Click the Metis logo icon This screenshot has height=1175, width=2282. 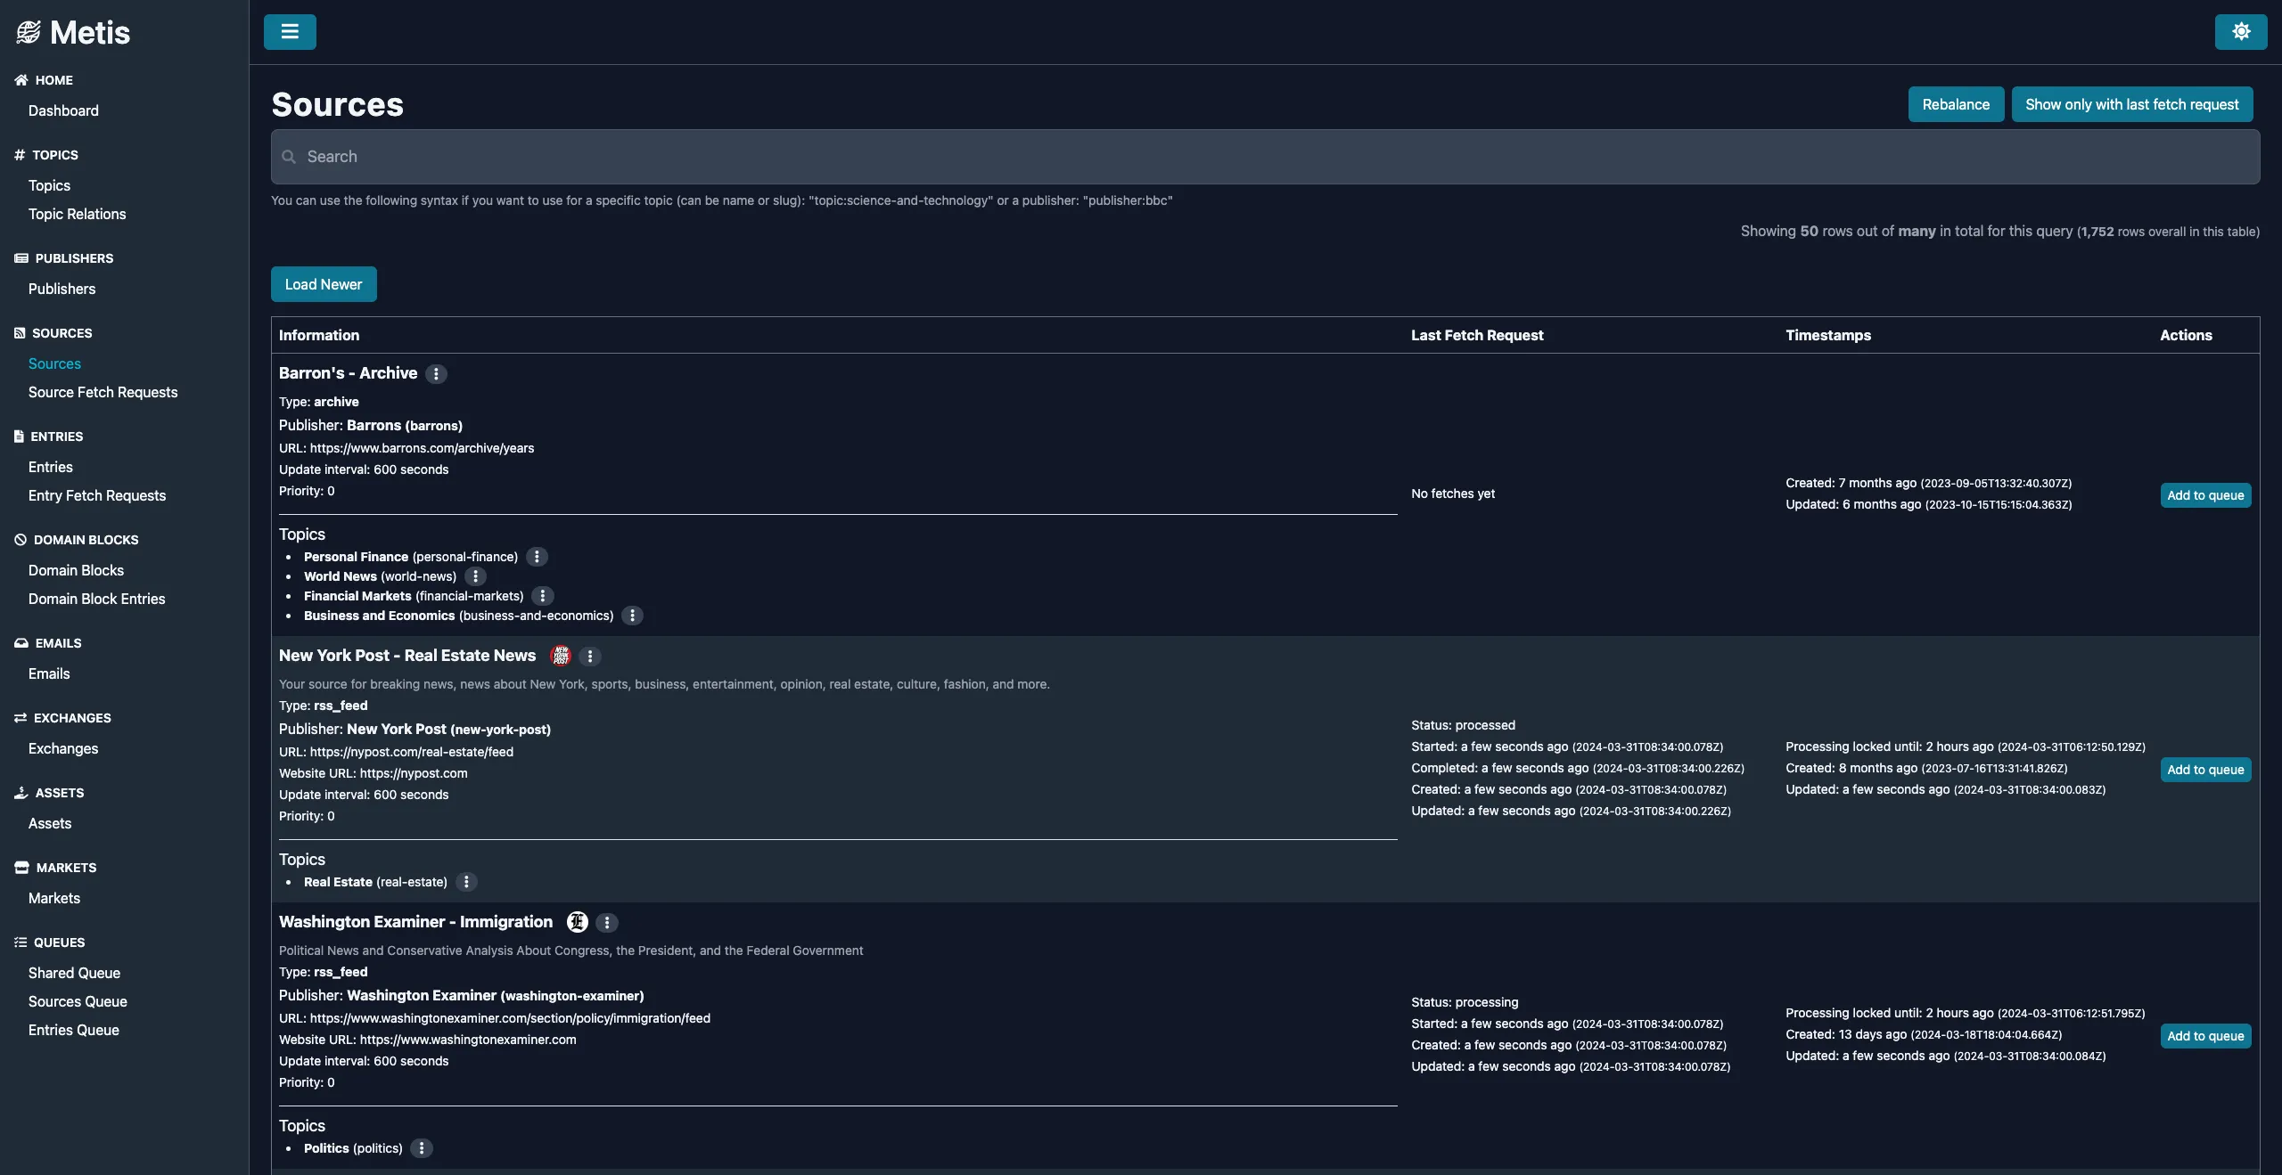coord(29,33)
